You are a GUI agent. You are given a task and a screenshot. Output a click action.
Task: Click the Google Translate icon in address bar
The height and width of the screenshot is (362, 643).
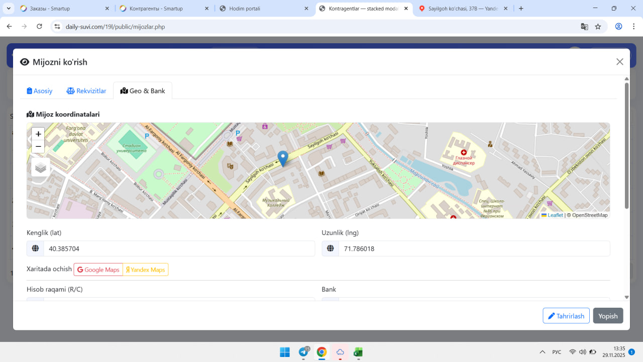584,27
